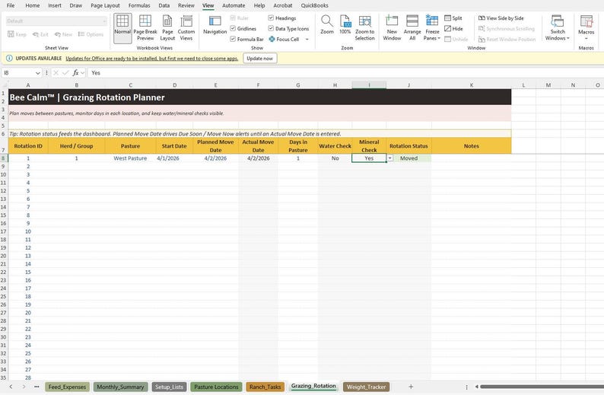Click the Focus Cell icon
The height and width of the screenshot is (395, 604).
272,39
